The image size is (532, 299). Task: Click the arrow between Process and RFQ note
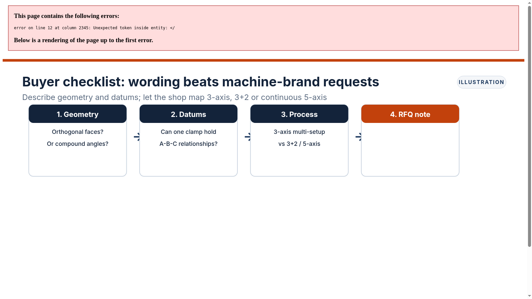pyautogui.click(x=358, y=137)
